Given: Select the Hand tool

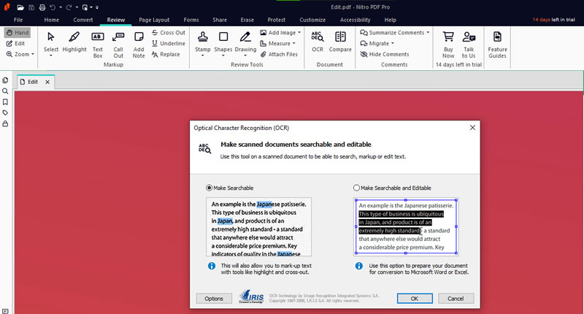Looking at the screenshot, I should point(18,33).
